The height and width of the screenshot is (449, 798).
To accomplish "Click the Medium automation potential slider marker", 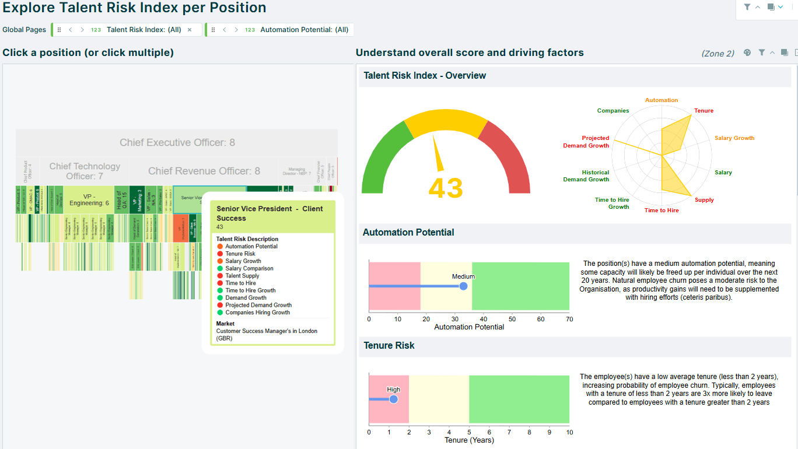I will (x=463, y=286).
